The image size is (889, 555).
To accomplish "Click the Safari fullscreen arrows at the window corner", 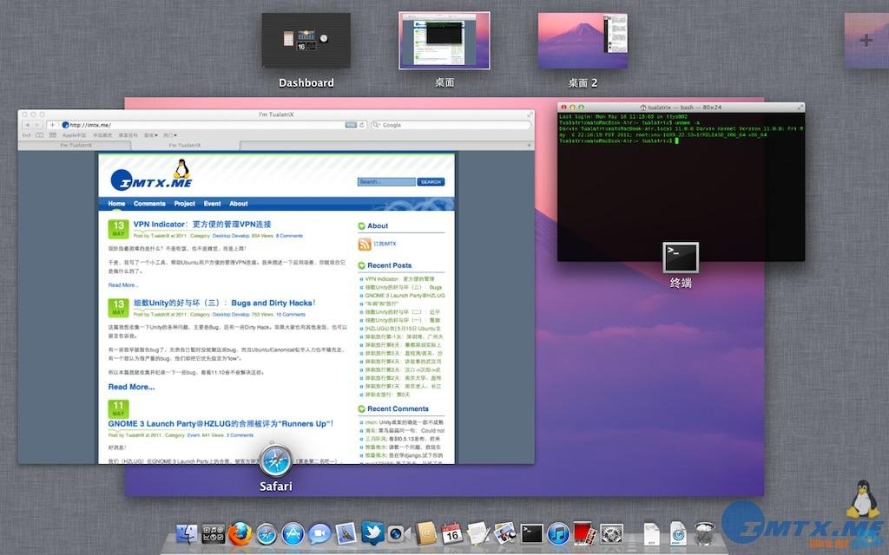I will [530, 114].
